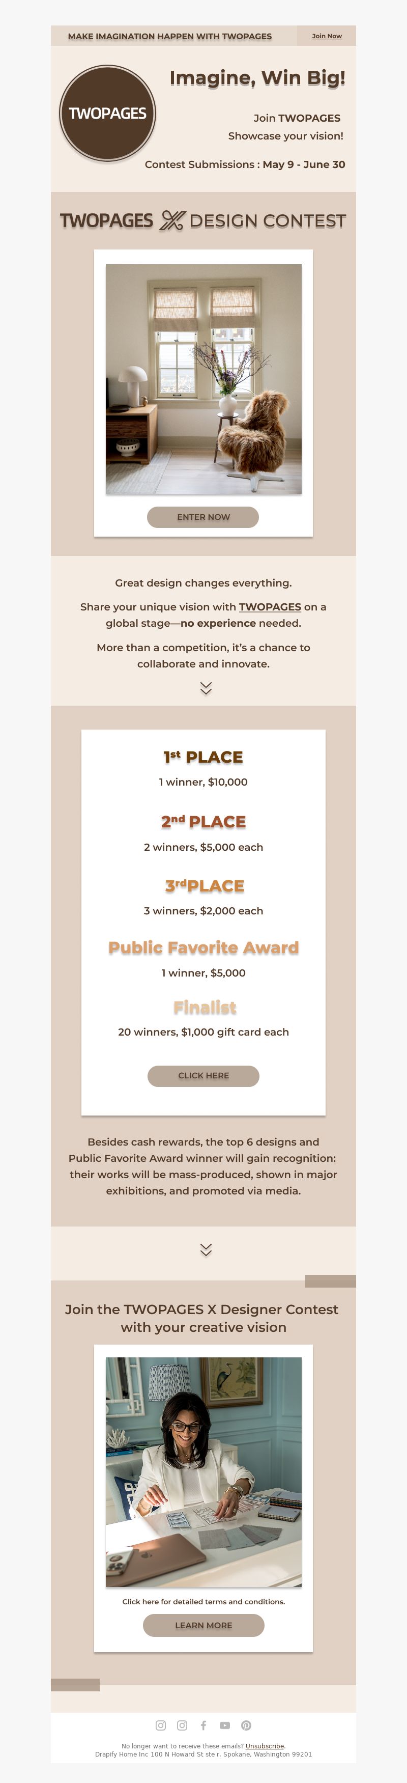Click the crossed X logo in contest title
Viewport: 407px width, 1783px height.
pos(172,221)
